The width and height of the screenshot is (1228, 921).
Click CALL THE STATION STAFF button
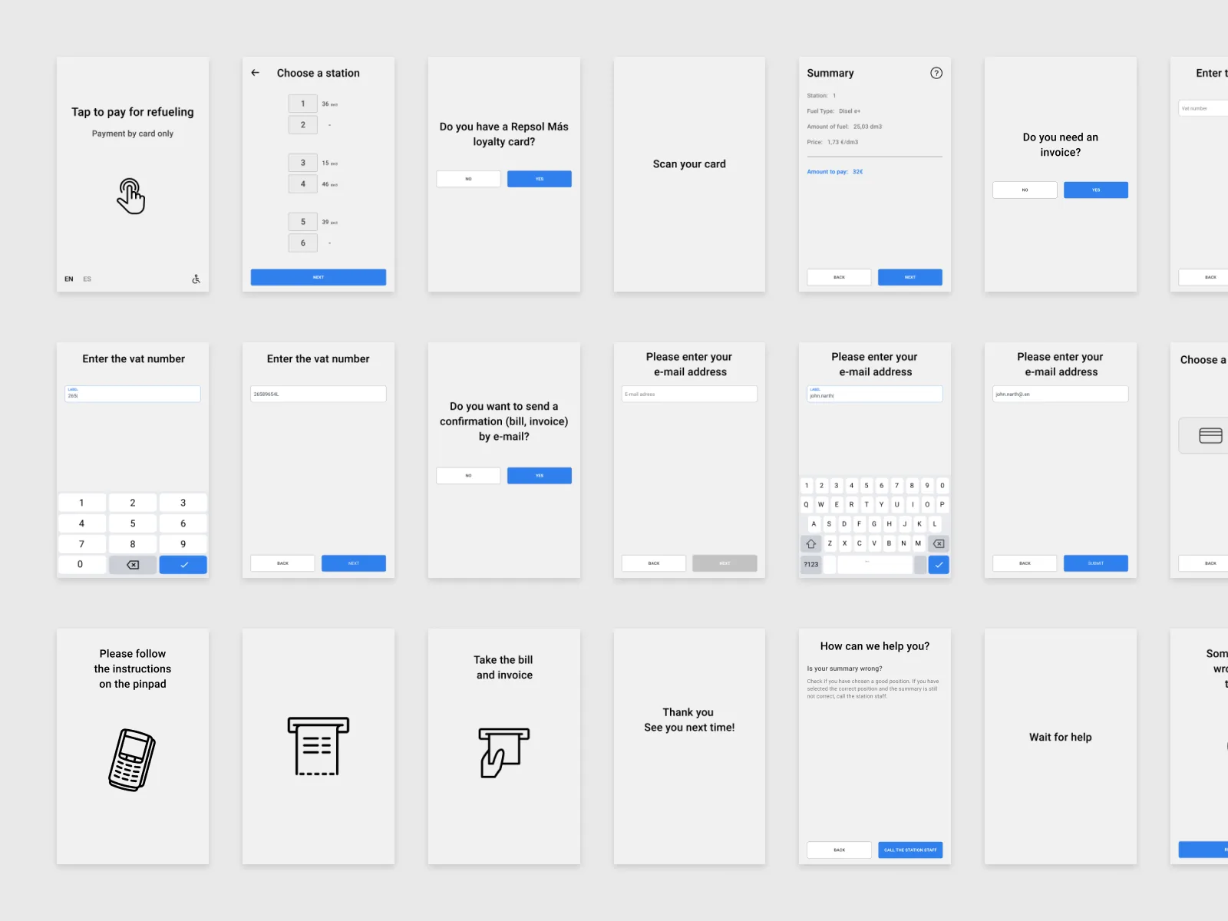(x=910, y=850)
